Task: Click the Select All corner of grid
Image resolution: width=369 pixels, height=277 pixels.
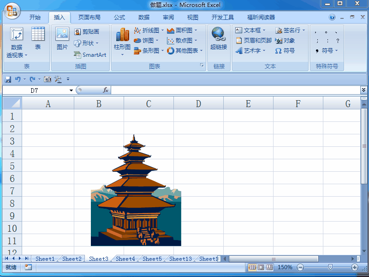Action: pos(12,103)
